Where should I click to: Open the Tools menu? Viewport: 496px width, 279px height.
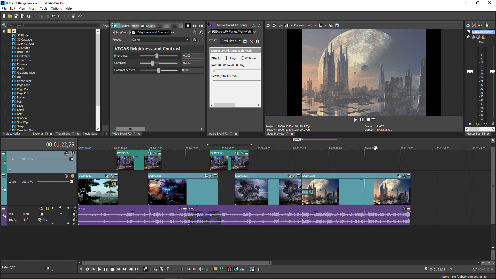coord(43,9)
